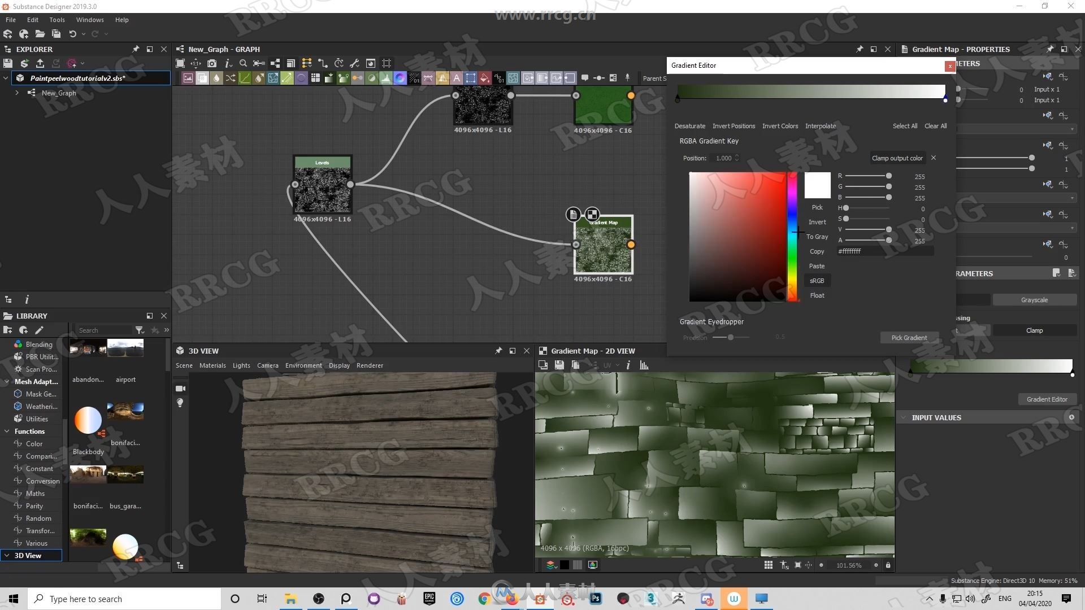Select Grayscale color mode in properties
This screenshot has height=610, width=1085.
point(1034,300)
